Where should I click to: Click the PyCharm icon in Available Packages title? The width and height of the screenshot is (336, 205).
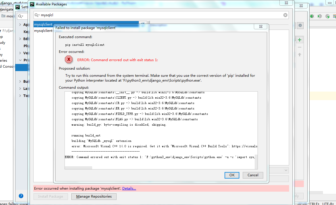[32, 4]
